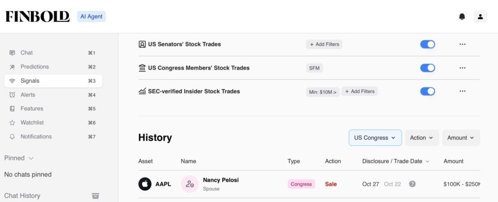Open the US Congress filter dropdown

(375, 138)
